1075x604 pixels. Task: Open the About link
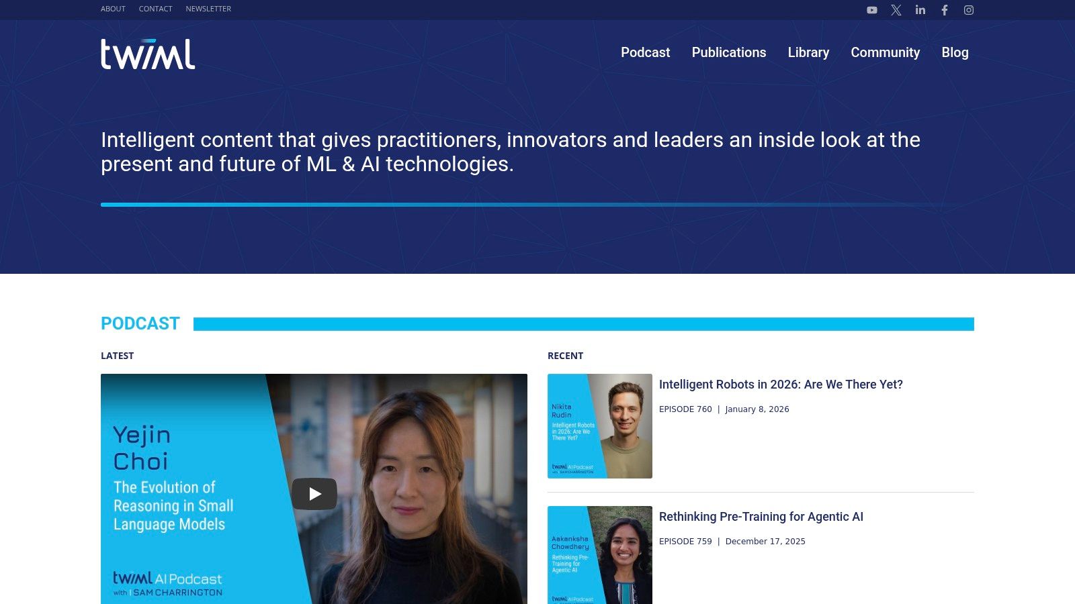coord(113,9)
